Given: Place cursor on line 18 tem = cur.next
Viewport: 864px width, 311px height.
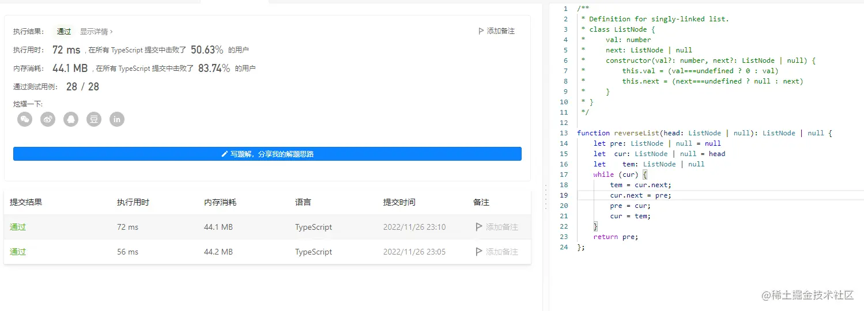Looking at the screenshot, I should click(x=640, y=185).
